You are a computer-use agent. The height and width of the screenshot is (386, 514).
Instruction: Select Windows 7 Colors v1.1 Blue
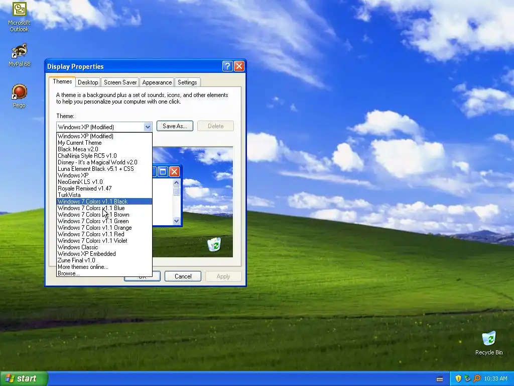pos(104,208)
